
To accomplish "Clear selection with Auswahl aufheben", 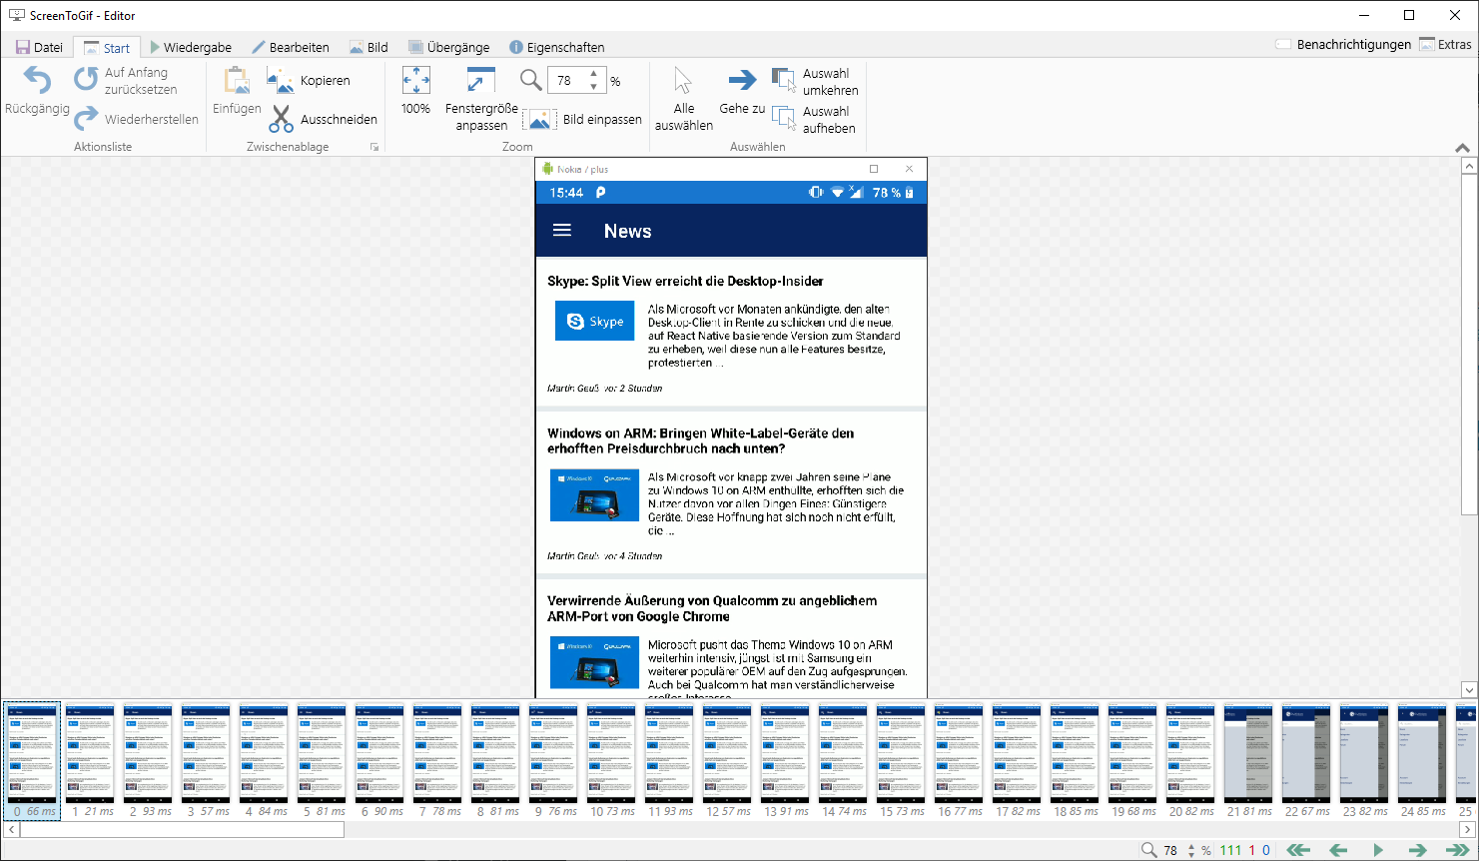I will (x=784, y=119).
